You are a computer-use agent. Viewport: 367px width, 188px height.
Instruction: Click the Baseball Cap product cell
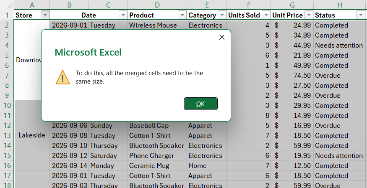point(157,125)
